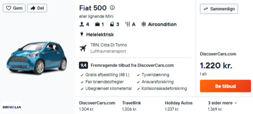Click the luggage suitcase icon
Screen dimensions: 253x114
(97, 24)
